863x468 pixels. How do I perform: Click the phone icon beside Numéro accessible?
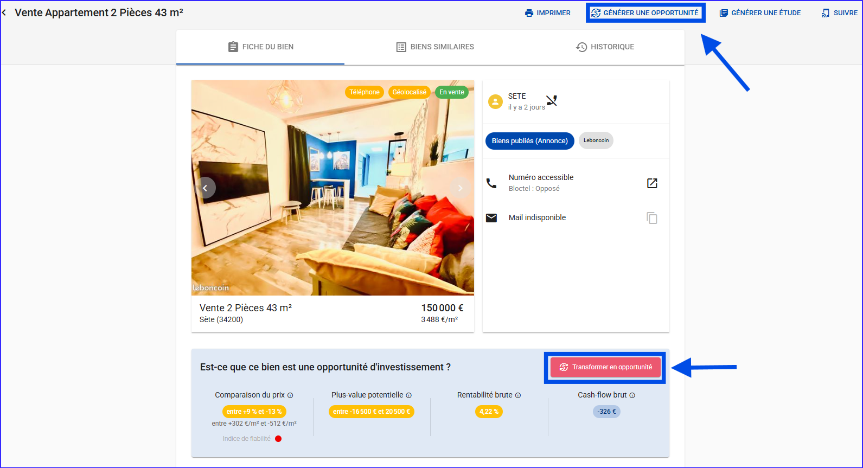[491, 183]
